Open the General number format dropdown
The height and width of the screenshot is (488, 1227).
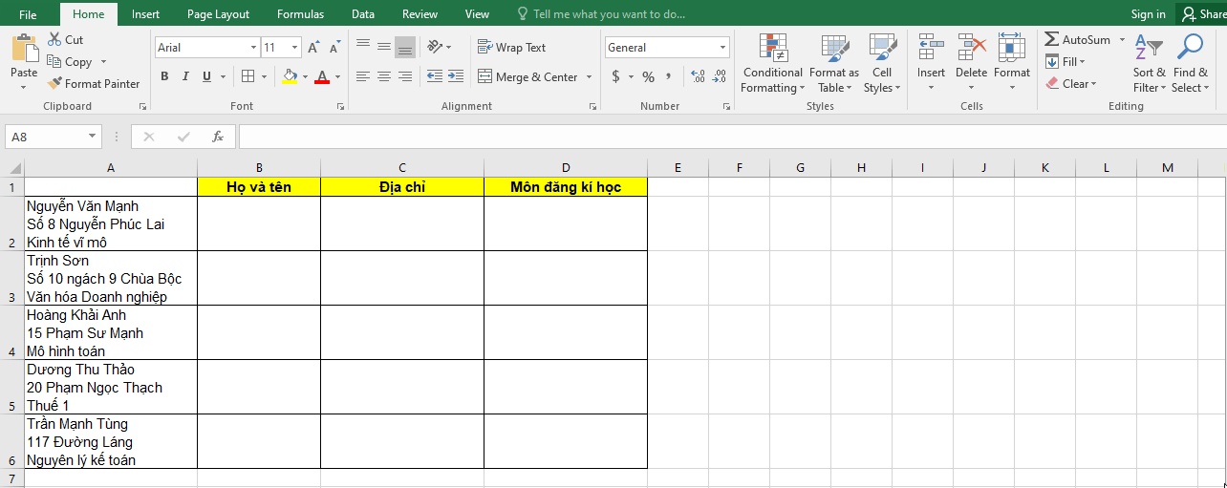click(x=723, y=48)
